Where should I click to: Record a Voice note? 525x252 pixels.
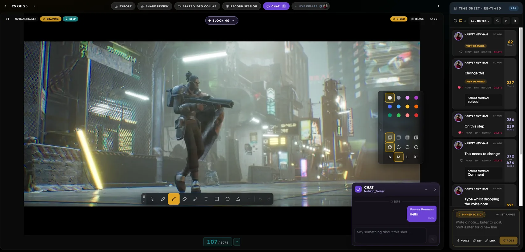(463, 241)
